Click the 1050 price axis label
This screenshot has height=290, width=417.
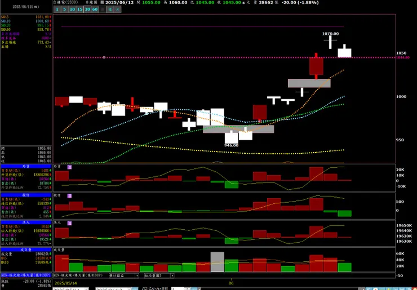click(x=402, y=53)
